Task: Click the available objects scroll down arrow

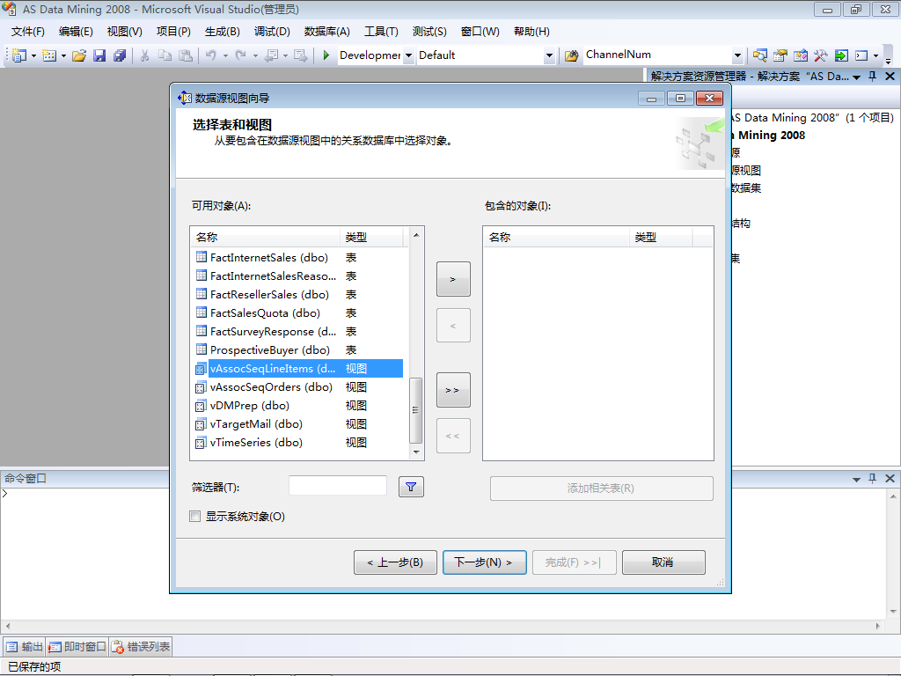Action: point(416,452)
